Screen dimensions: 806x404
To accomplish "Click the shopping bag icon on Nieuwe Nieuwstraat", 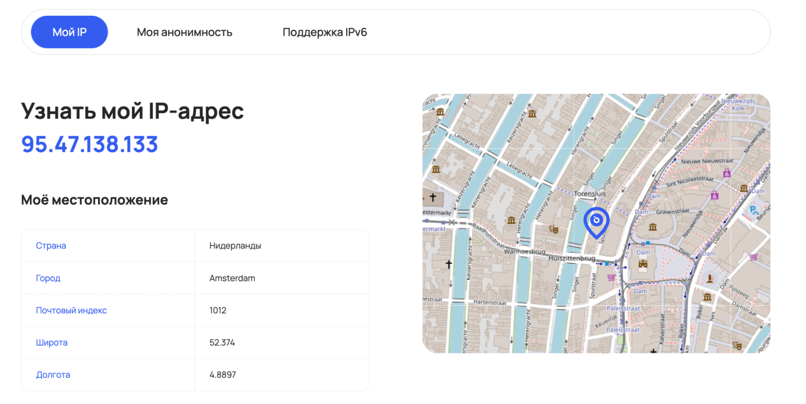I will 727,174.
